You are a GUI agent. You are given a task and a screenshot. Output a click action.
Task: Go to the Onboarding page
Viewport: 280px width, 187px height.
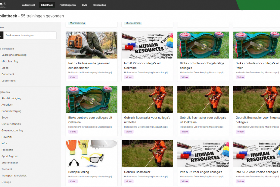99,5
